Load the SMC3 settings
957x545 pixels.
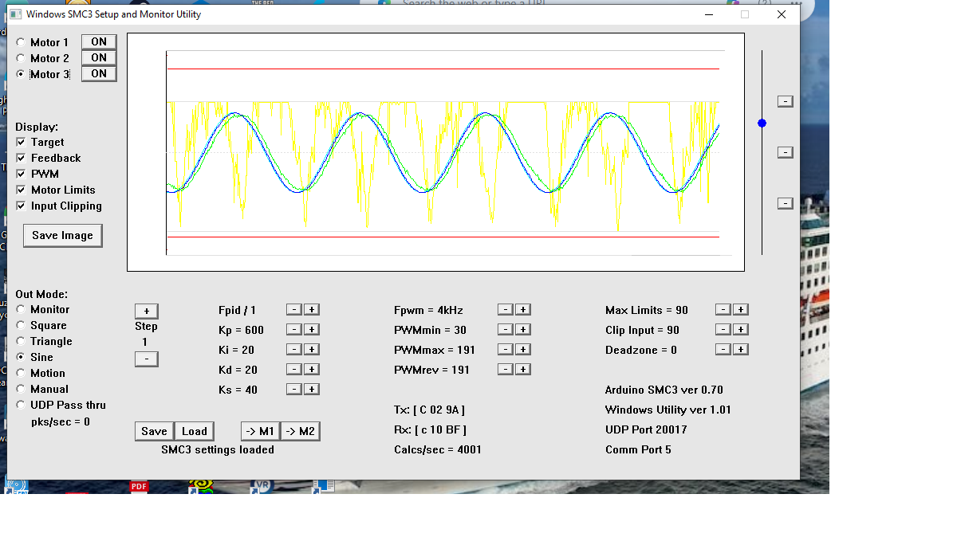194,431
